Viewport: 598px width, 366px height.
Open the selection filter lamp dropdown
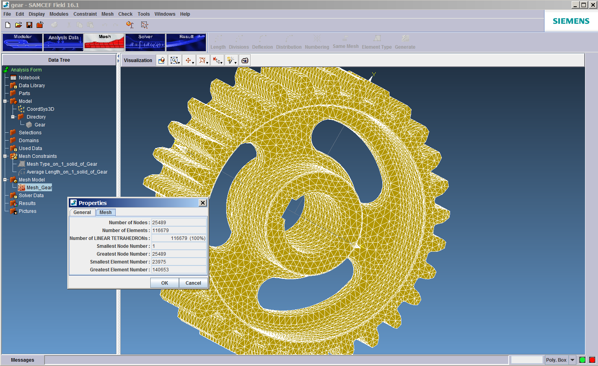231,60
